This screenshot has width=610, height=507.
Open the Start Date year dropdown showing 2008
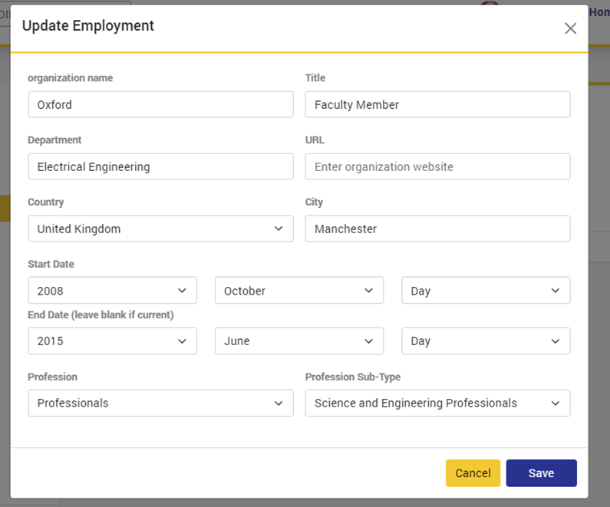[112, 291]
